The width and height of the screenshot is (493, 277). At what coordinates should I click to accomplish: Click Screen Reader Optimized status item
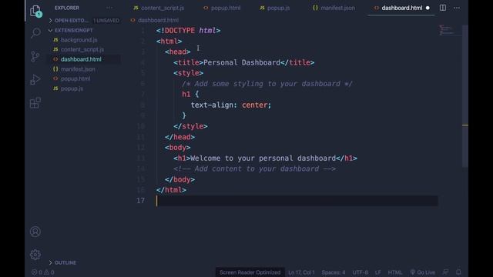tap(250, 272)
